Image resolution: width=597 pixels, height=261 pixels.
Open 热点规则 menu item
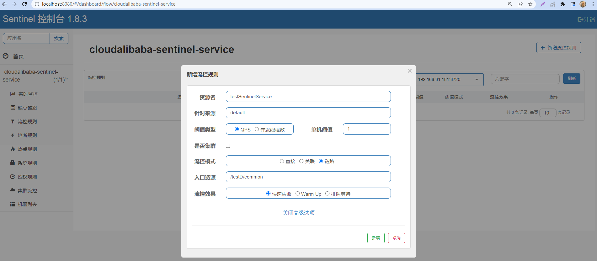27,149
